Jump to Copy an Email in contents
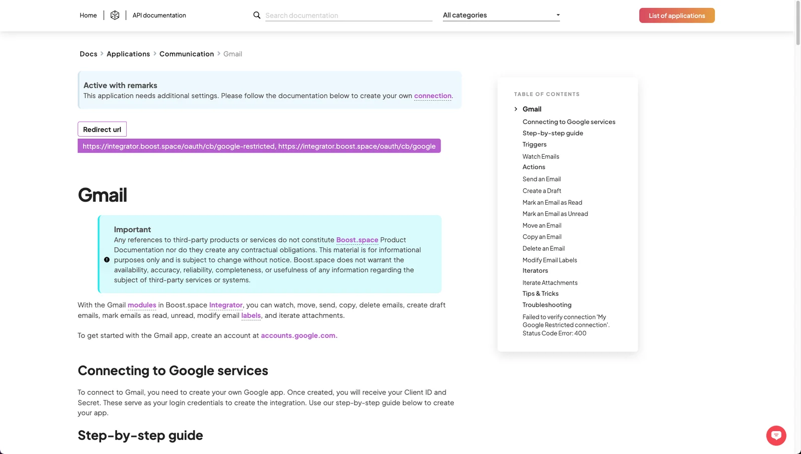 pos(542,237)
